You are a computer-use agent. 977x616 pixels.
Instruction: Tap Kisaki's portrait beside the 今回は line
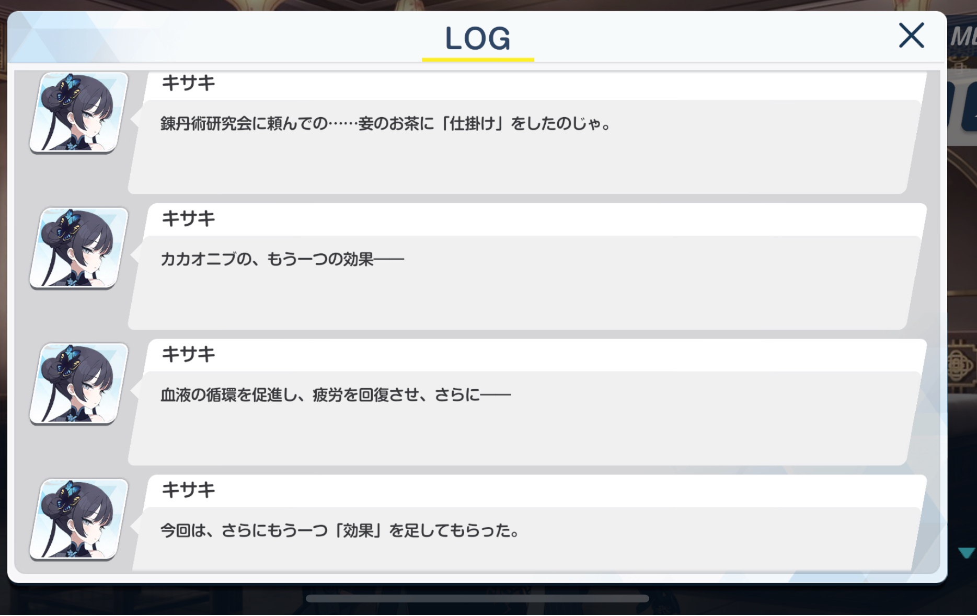(79, 520)
